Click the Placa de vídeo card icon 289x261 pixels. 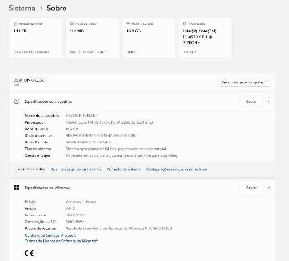coord(72,23)
